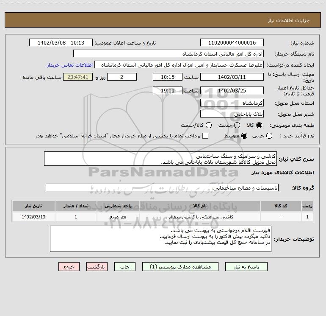Click the کد کالا column header
Image resolution: width=326 pixels, height=316 pixels.
(x=281, y=206)
